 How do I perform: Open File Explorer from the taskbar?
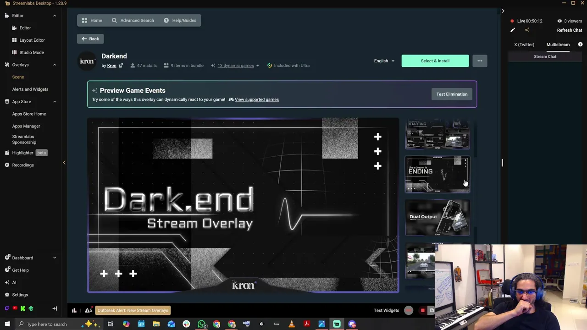(156, 324)
